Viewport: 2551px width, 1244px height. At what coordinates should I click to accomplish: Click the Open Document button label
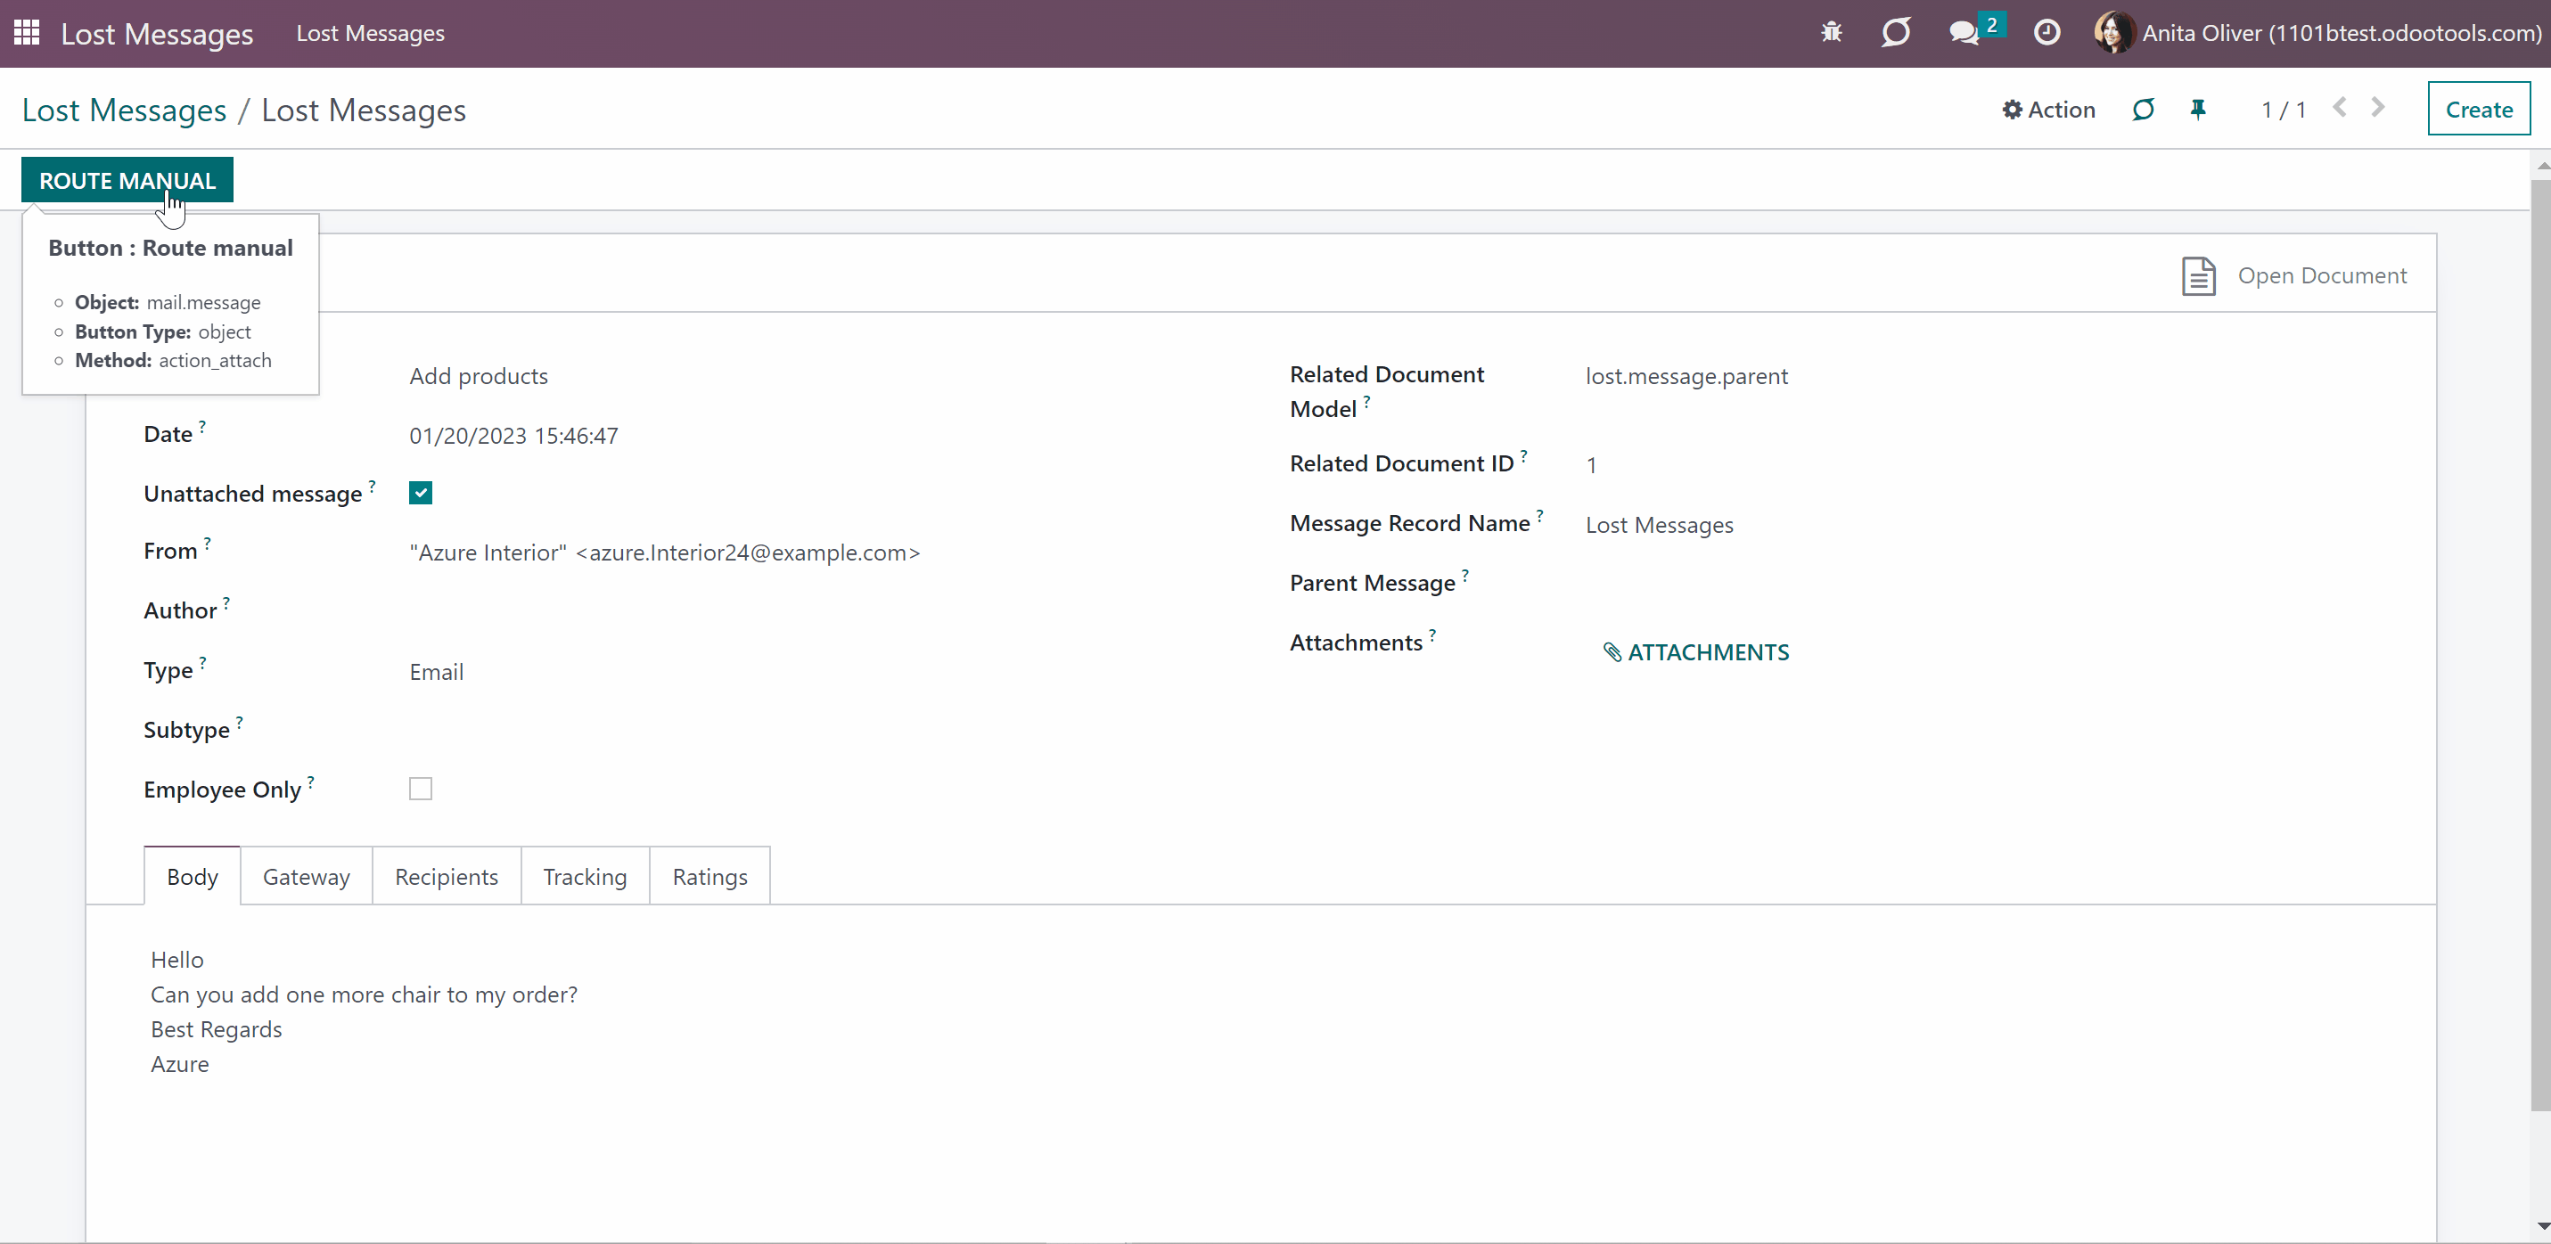pyautogui.click(x=2322, y=275)
